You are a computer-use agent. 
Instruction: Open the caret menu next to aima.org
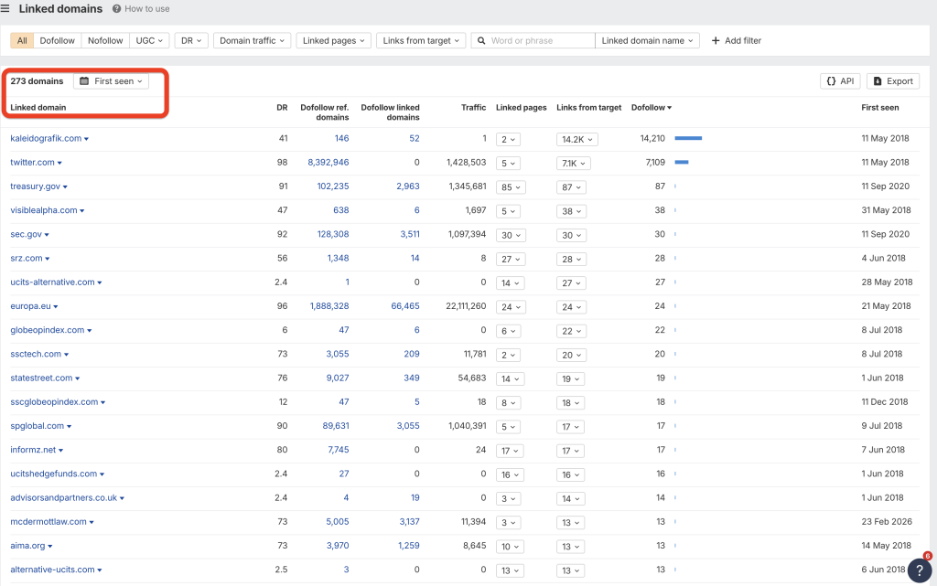tap(50, 546)
